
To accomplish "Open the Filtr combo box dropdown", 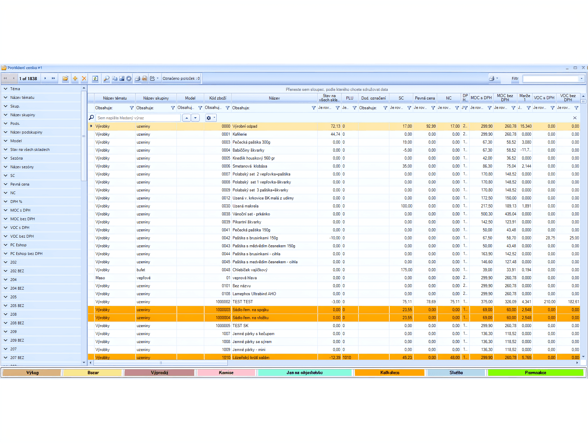I will coord(582,79).
